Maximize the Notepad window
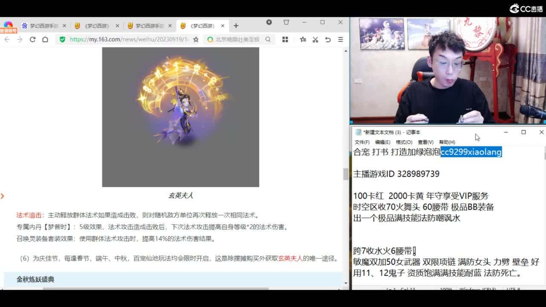The width and height of the screenshot is (546, 307). (523, 132)
